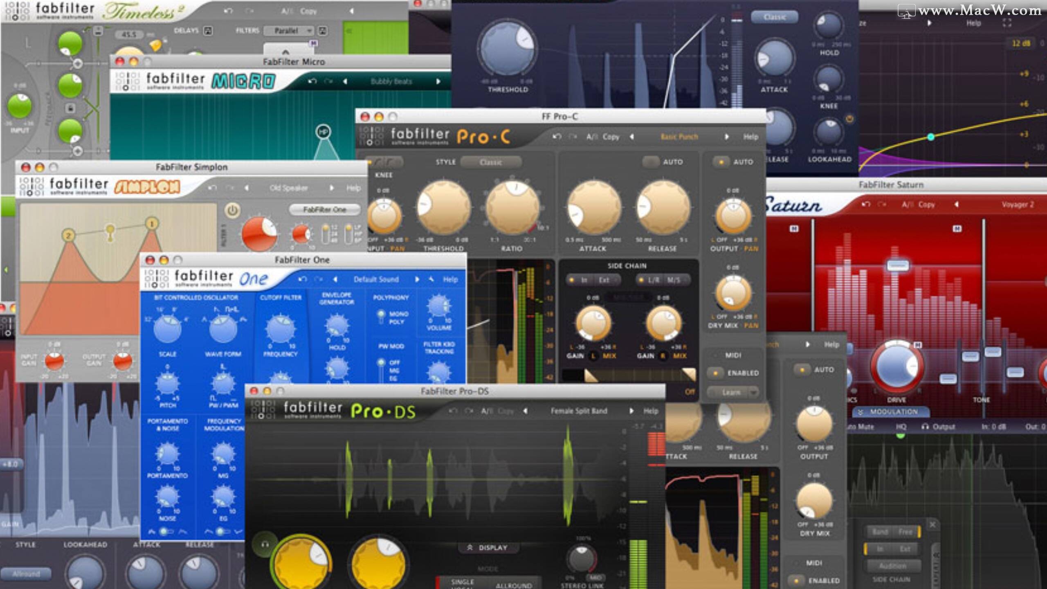The image size is (1047, 589).
Task: Open the Basic Punch preset menu in Pro-C
Action: click(679, 137)
